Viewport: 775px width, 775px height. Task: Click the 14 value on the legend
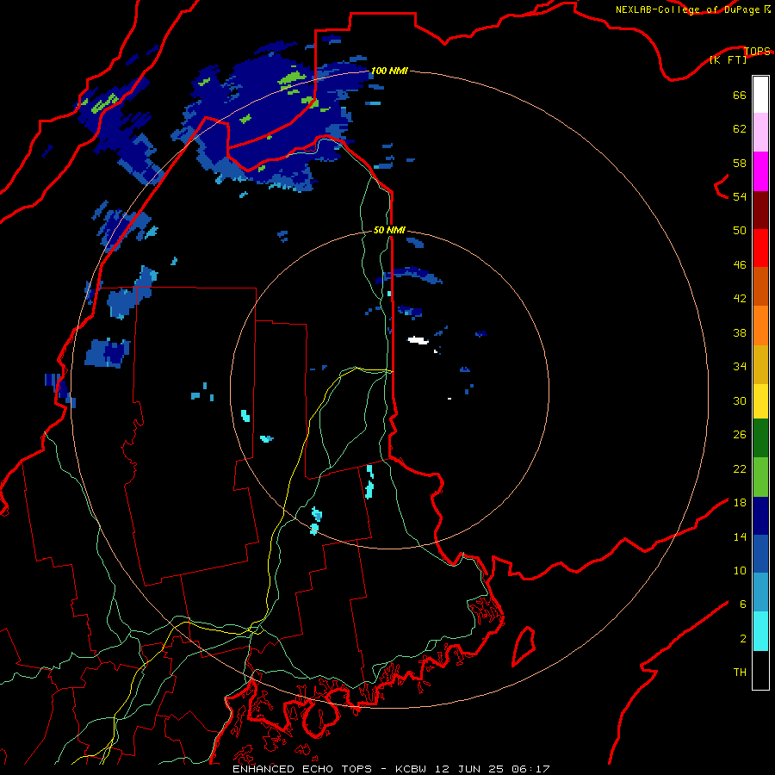tap(740, 536)
